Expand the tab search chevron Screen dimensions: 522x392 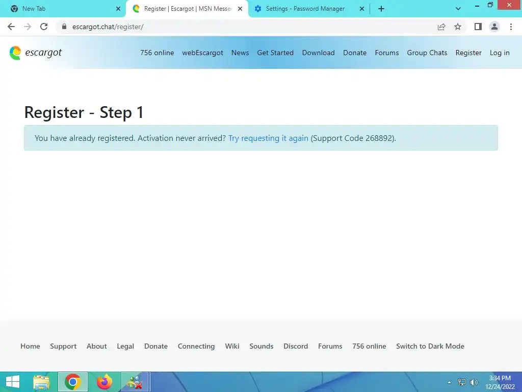(458, 9)
